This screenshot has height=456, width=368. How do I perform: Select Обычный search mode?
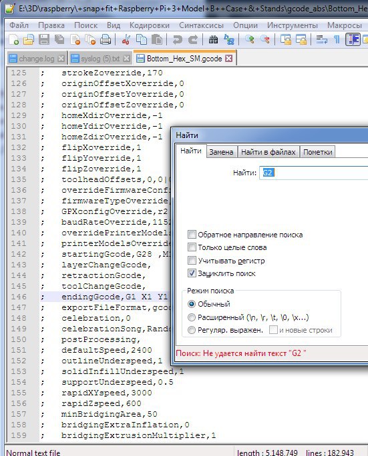(192, 304)
